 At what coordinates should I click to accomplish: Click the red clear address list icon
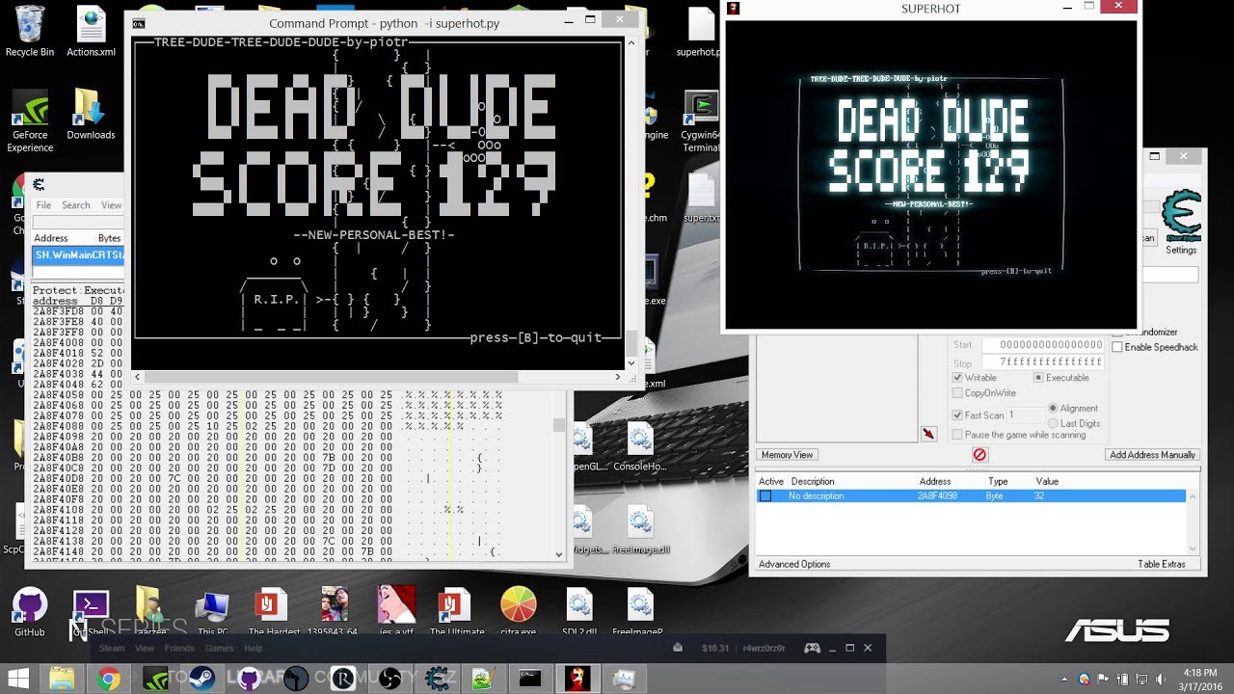979,455
